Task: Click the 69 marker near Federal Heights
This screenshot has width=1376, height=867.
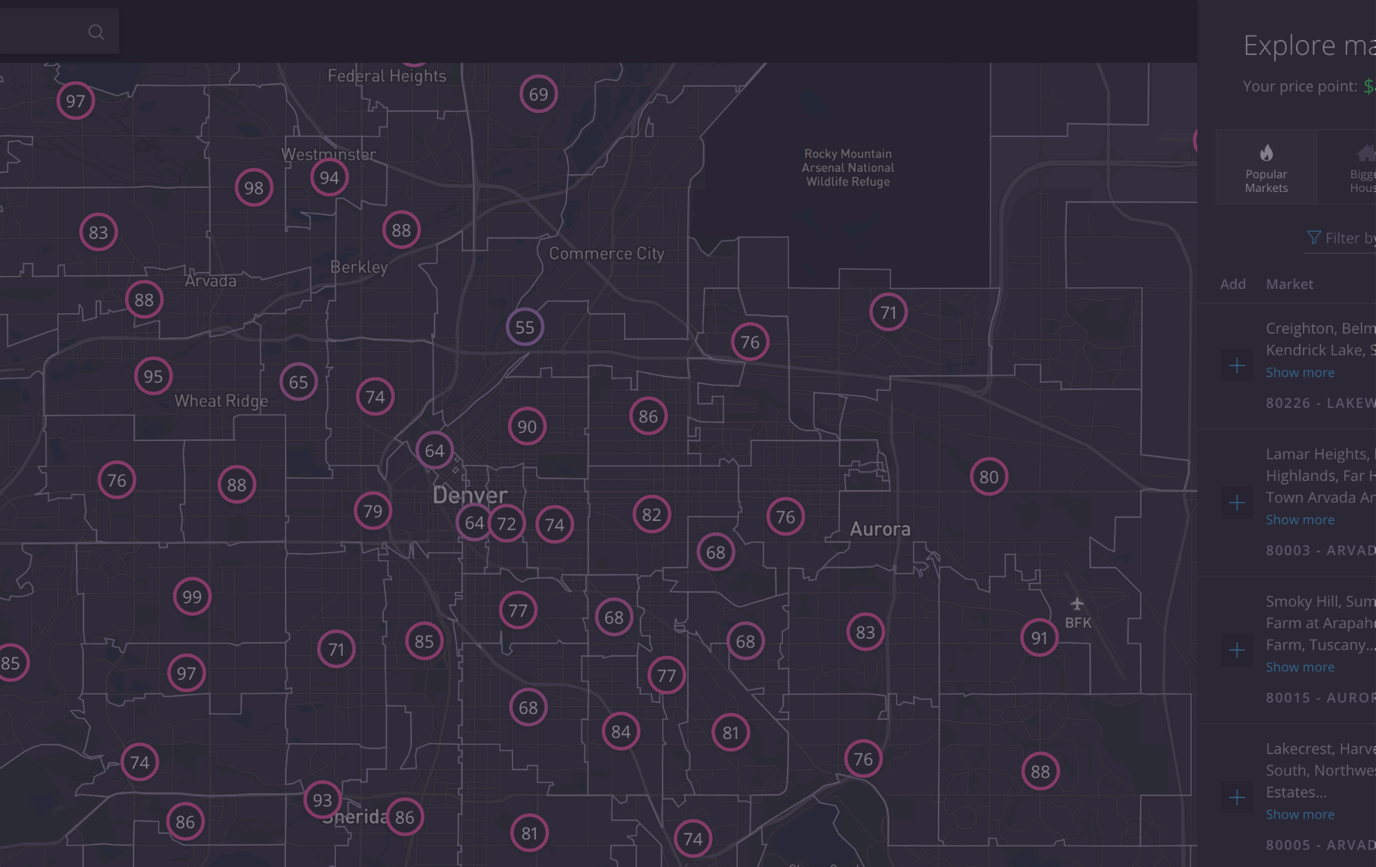Action: pos(538,94)
